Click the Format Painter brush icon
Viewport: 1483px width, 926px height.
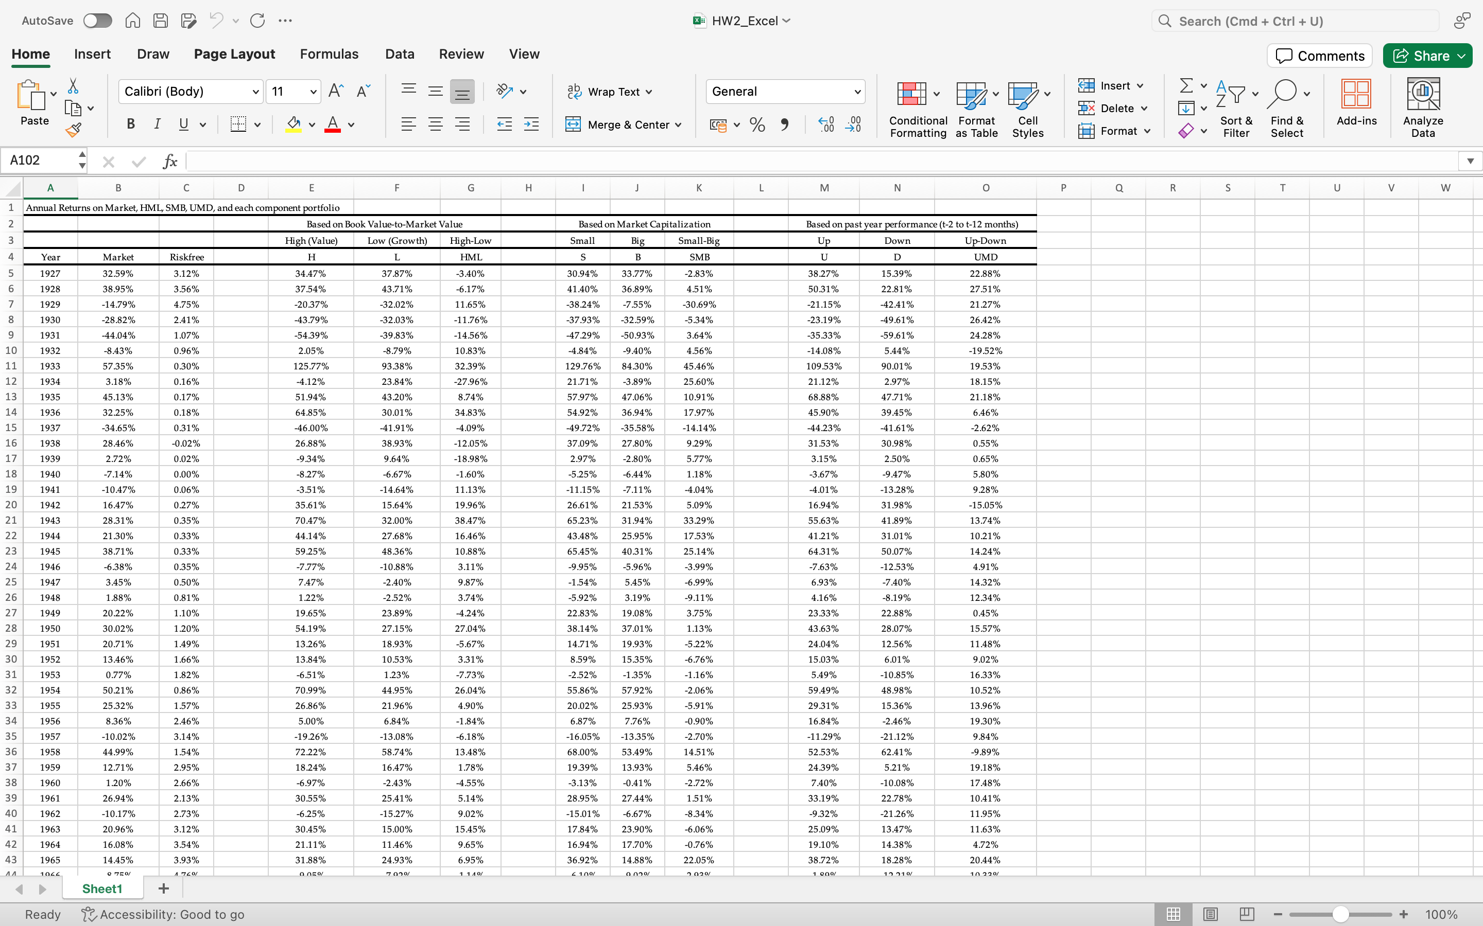pos(73,130)
